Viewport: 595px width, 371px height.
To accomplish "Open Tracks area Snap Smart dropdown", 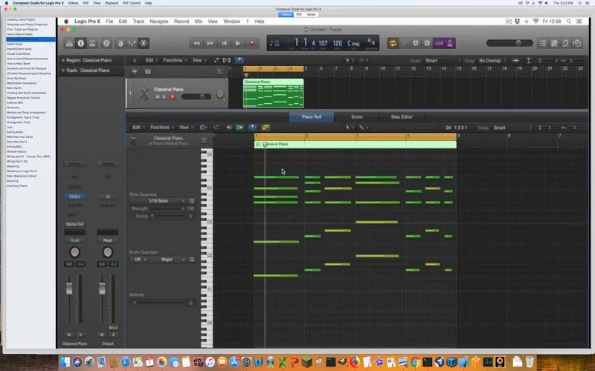I will pyautogui.click(x=443, y=61).
